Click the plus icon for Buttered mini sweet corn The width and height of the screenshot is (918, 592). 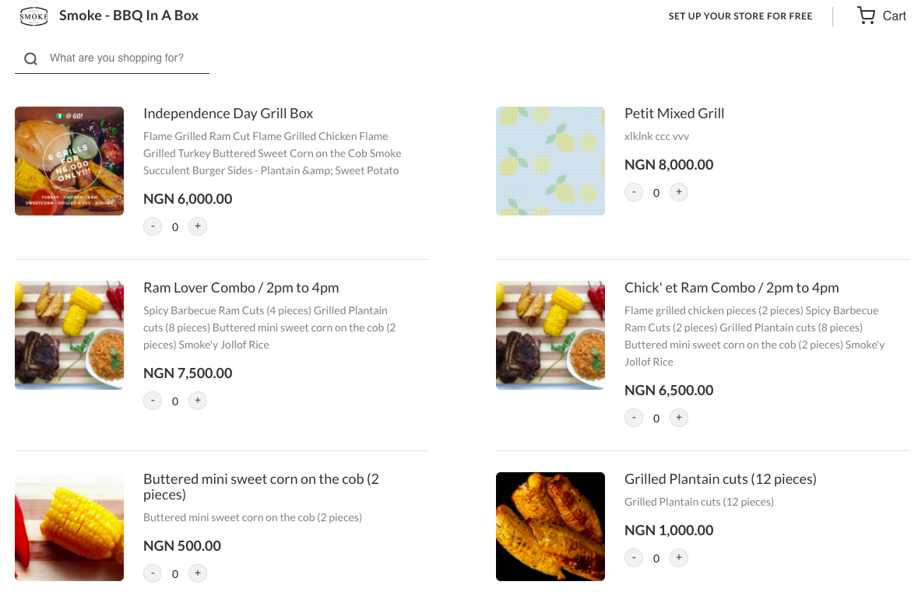(198, 573)
